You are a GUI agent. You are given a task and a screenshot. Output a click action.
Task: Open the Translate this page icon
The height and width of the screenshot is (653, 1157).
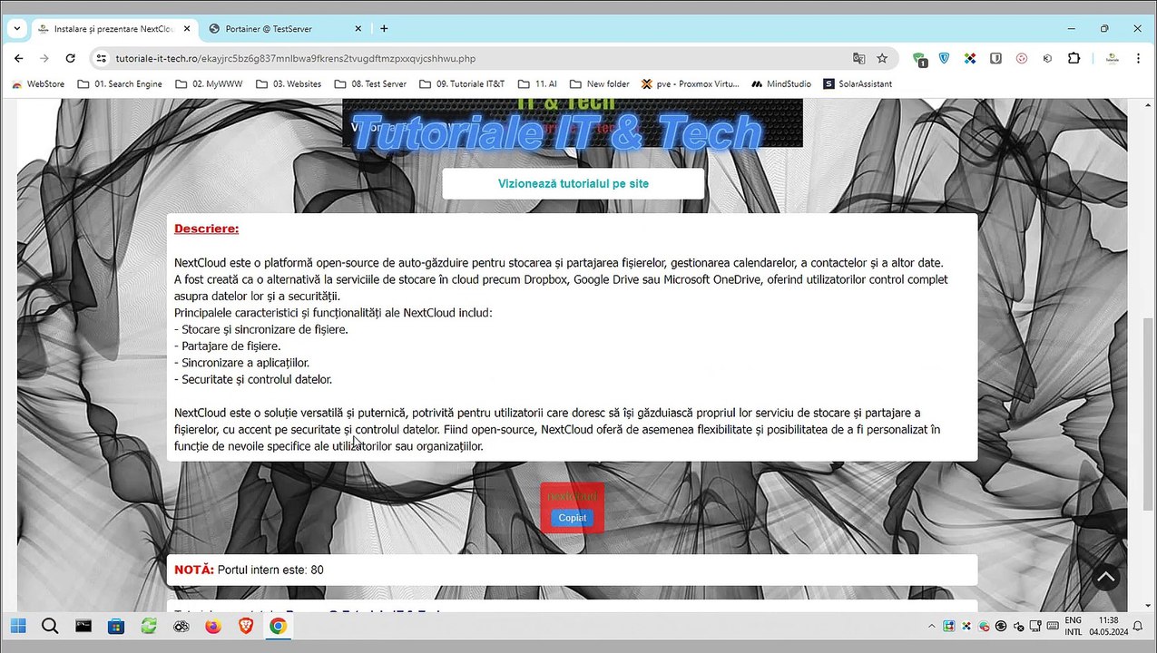pos(858,58)
